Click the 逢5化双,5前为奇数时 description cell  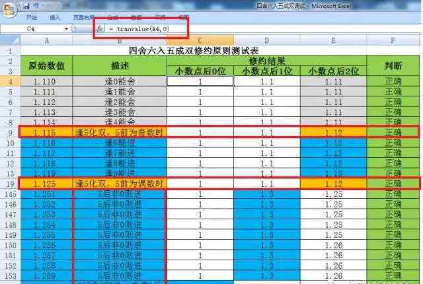[119, 132]
